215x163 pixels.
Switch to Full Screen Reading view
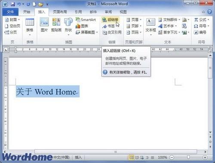(x=137, y=157)
